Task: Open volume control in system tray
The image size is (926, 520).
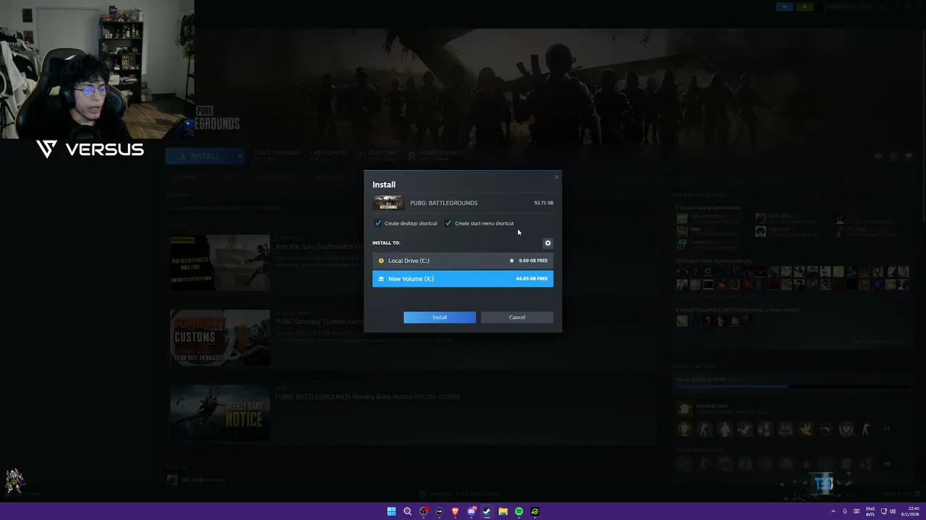Action: click(893, 511)
